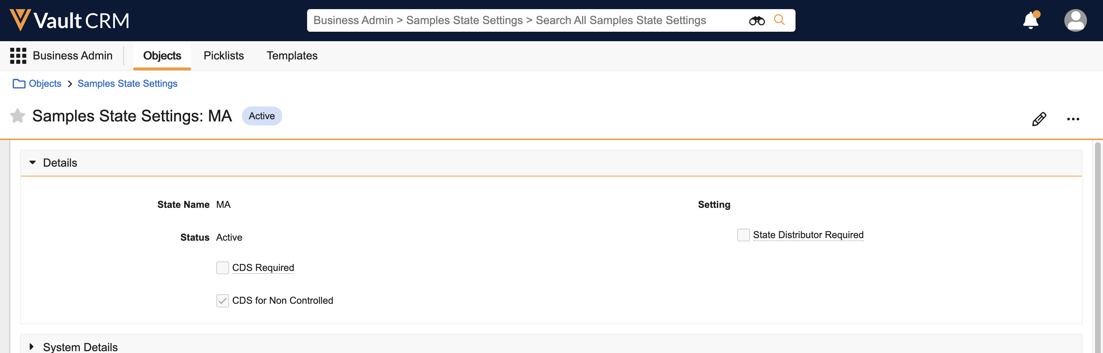Toggle CDS for Non Controlled checkbox

(x=222, y=301)
